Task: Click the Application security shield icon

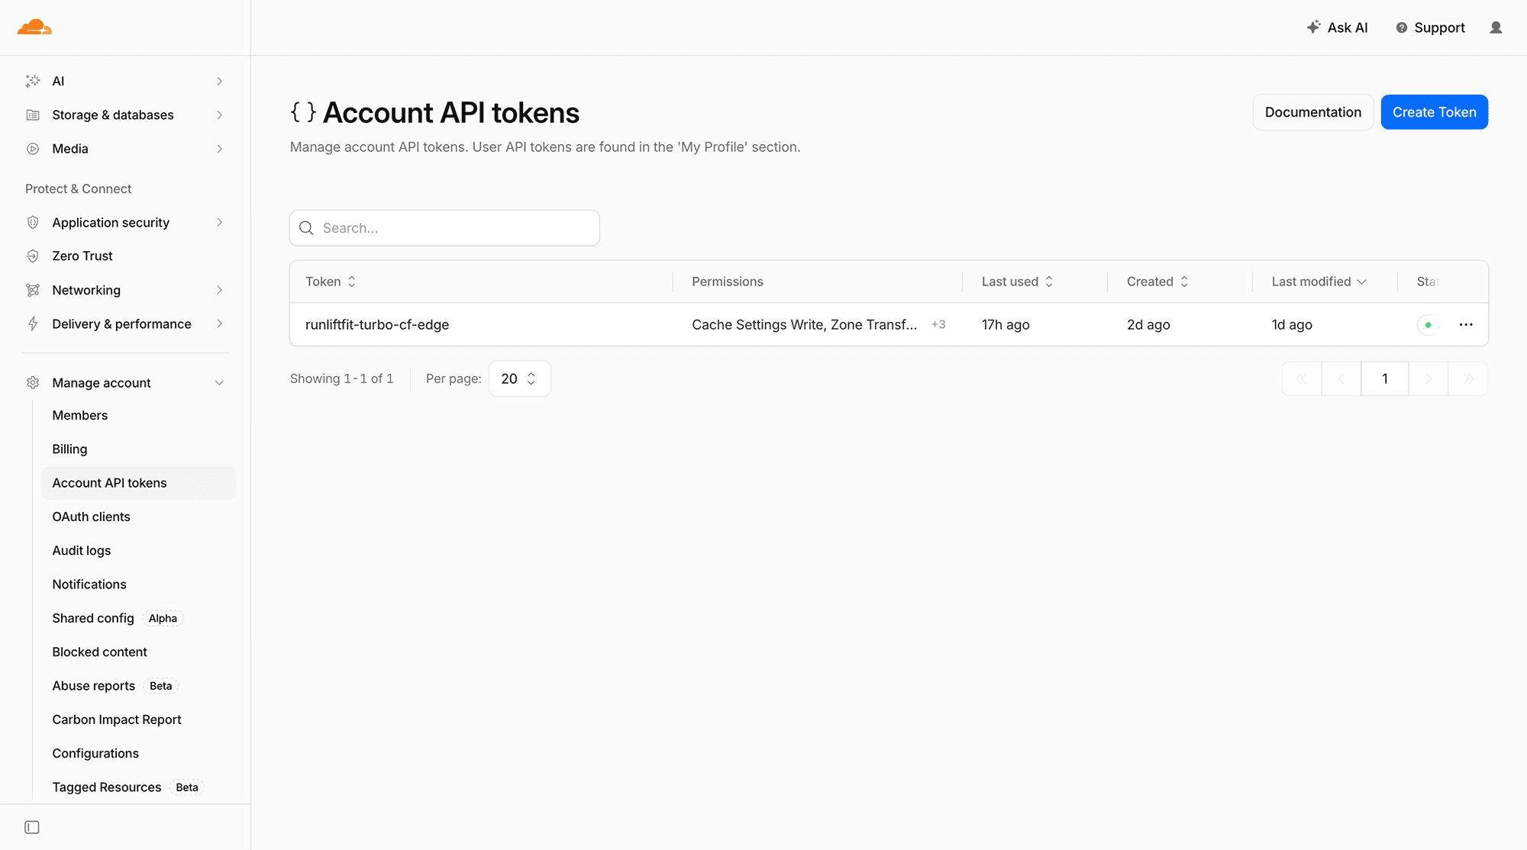Action: click(x=33, y=222)
